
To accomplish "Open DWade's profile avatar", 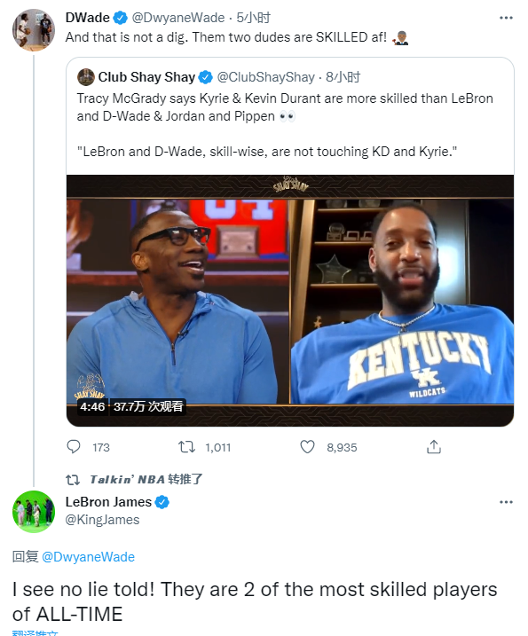I will click(x=34, y=30).
